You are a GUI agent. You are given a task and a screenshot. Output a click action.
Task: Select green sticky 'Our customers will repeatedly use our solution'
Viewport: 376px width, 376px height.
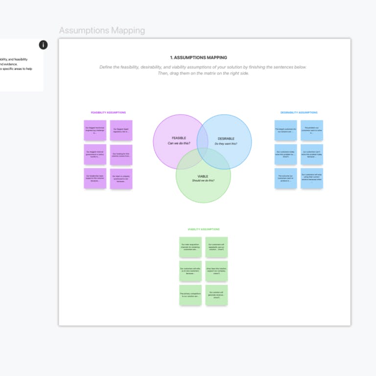click(x=216, y=247)
